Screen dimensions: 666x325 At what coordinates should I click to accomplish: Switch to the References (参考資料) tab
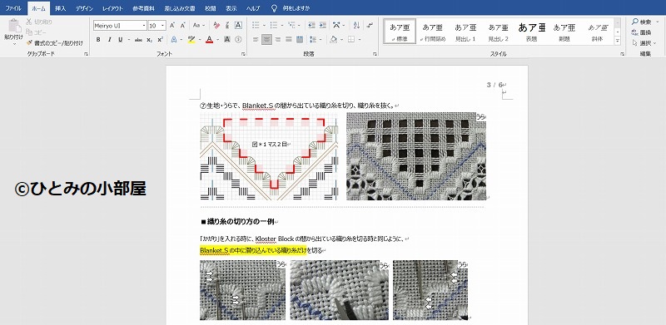(143, 8)
